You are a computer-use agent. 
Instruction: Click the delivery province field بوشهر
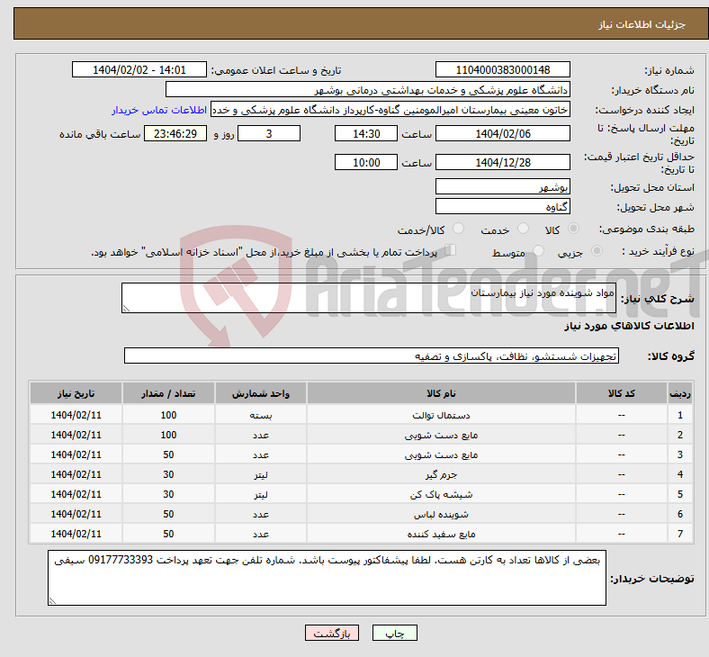[502, 186]
